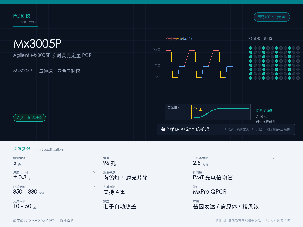This screenshot has height=227, width=303.
Task: Click the 应用 parameter label
Action: (196, 201)
